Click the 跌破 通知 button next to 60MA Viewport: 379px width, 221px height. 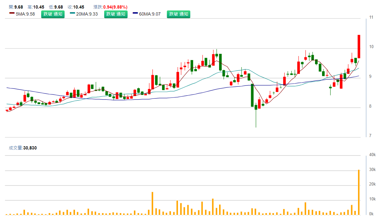(179, 14)
